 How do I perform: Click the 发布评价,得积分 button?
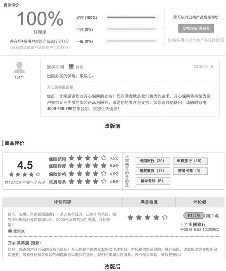196,28
